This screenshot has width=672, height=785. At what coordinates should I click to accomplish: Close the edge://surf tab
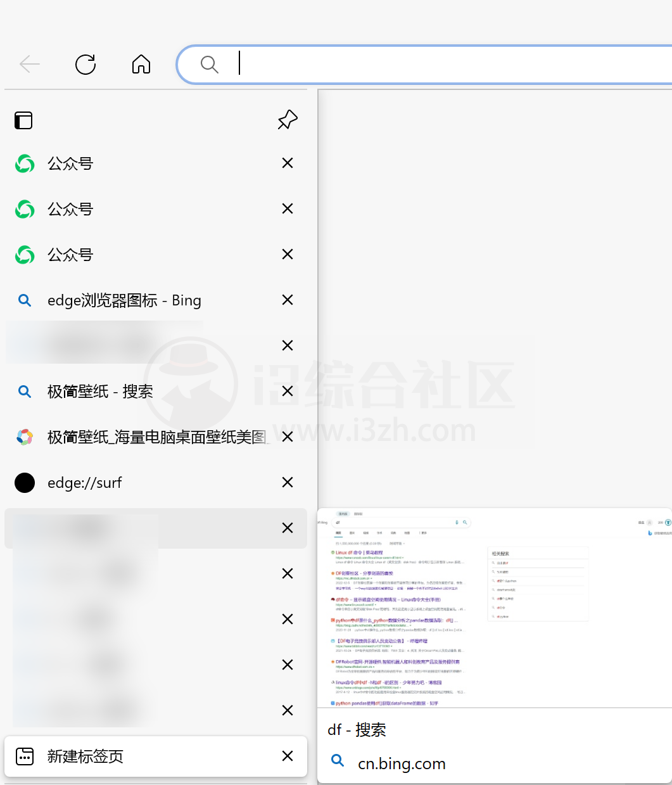(x=288, y=482)
